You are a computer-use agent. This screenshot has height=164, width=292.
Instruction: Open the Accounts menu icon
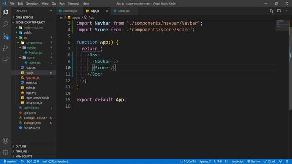pos(5,141)
